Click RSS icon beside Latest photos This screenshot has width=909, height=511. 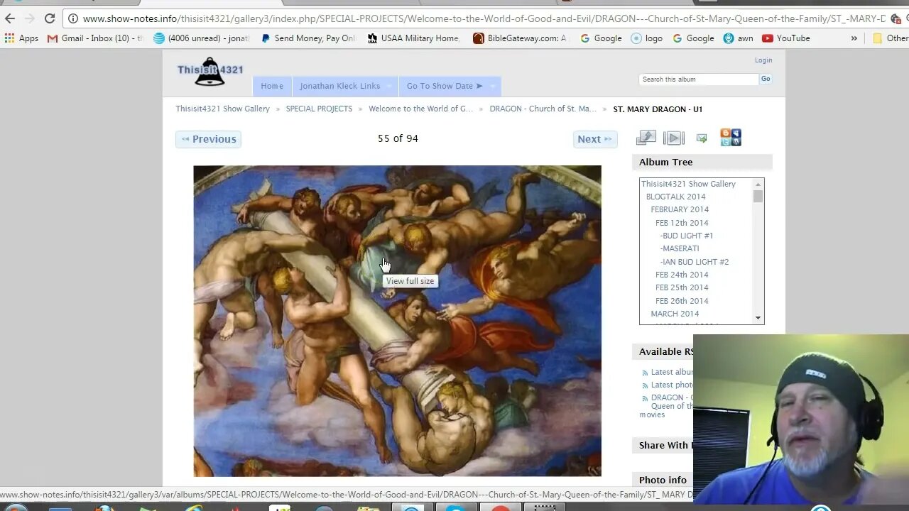[x=645, y=385]
